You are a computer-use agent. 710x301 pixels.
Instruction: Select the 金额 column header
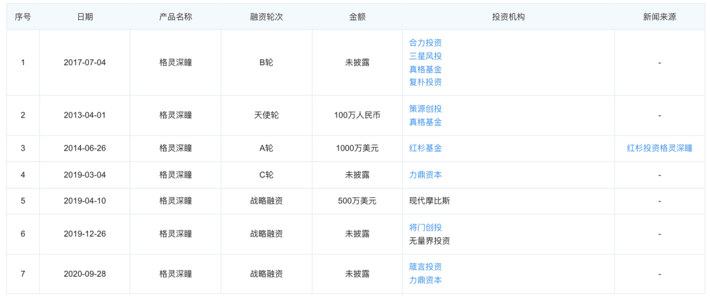tap(357, 16)
